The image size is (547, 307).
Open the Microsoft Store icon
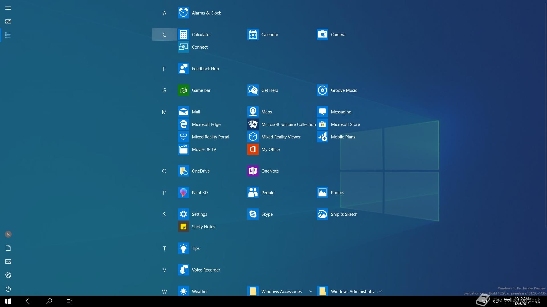(322, 124)
